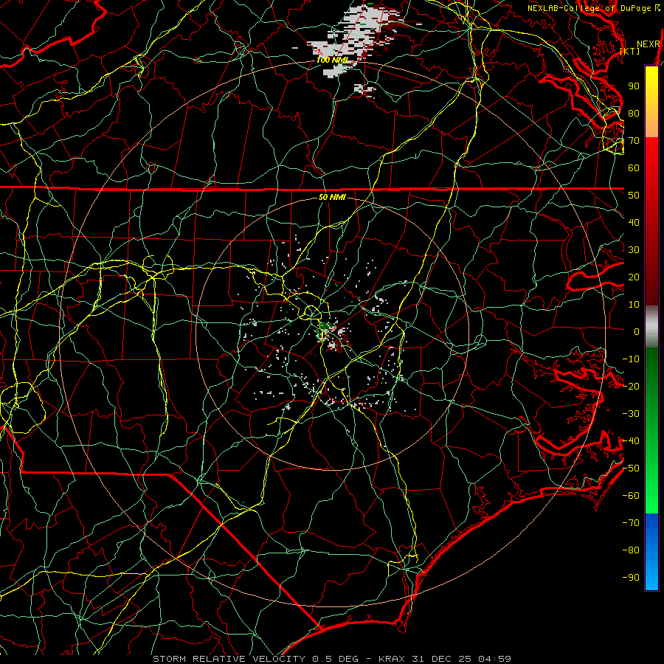Click the -10 value on velocity scale
Image resolution: width=664 pixels, height=664 pixels.
(x=631, y=359)
